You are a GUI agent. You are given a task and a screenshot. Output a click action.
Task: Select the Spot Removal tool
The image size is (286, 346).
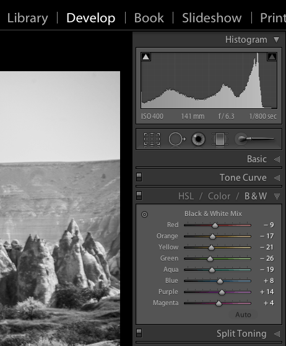coord(177,139)
